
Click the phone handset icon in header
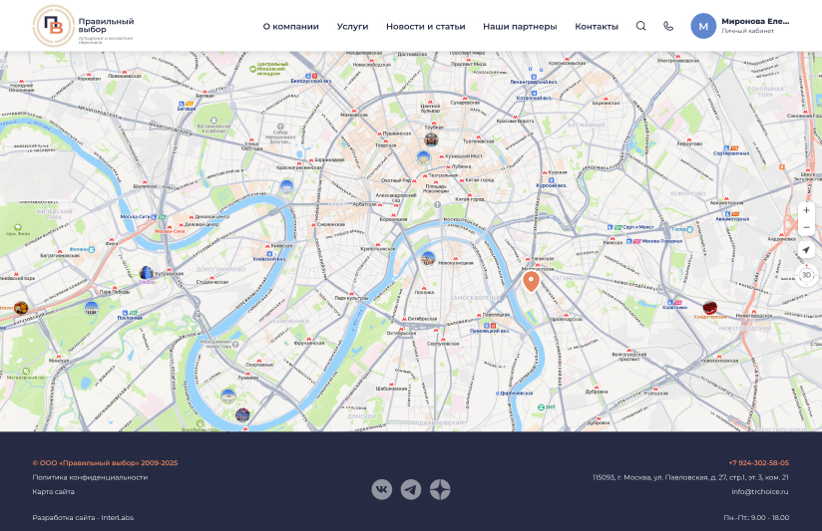point(668,26)
